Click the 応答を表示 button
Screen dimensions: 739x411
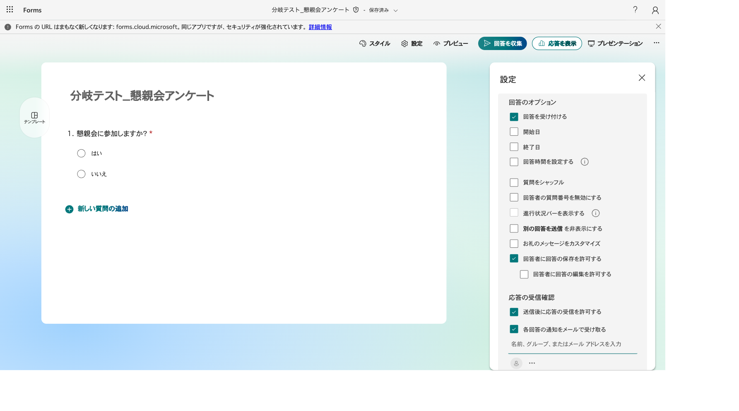click(557, 43)
